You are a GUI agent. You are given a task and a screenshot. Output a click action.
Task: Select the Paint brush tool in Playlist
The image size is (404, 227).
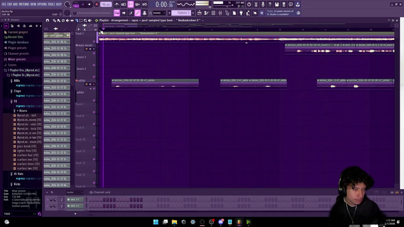(59, 20)
